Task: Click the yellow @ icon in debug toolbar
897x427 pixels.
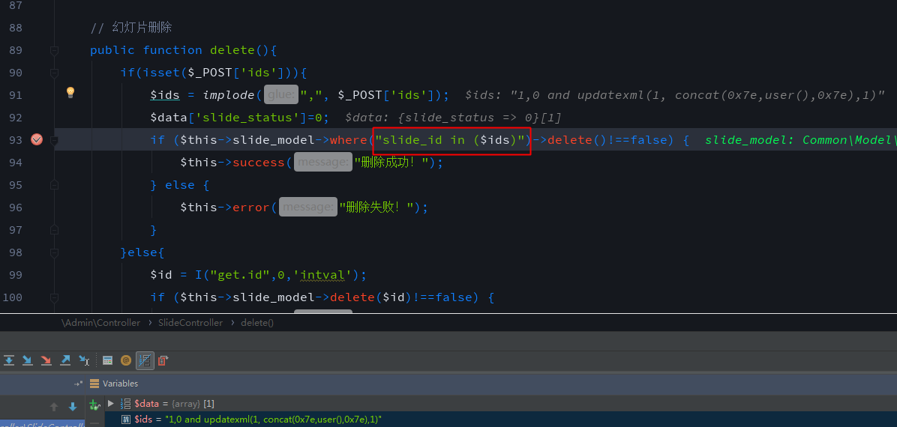Action: click(x=126, y=360)
